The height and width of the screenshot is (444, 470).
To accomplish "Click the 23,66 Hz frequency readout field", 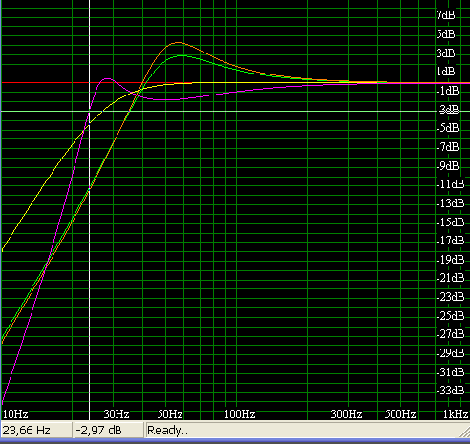I will pyautogui.click(x=36, y=431).
